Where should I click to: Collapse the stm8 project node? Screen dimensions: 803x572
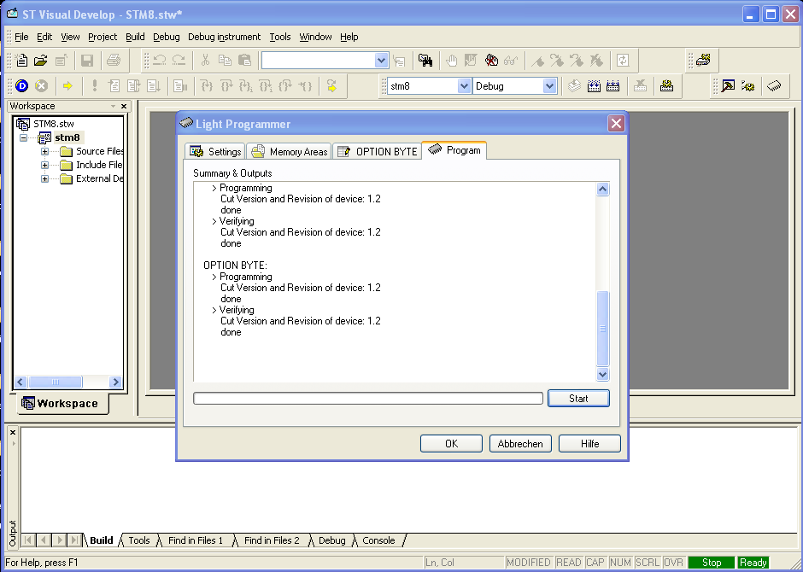pyautogui.click(x=25, y=138)
